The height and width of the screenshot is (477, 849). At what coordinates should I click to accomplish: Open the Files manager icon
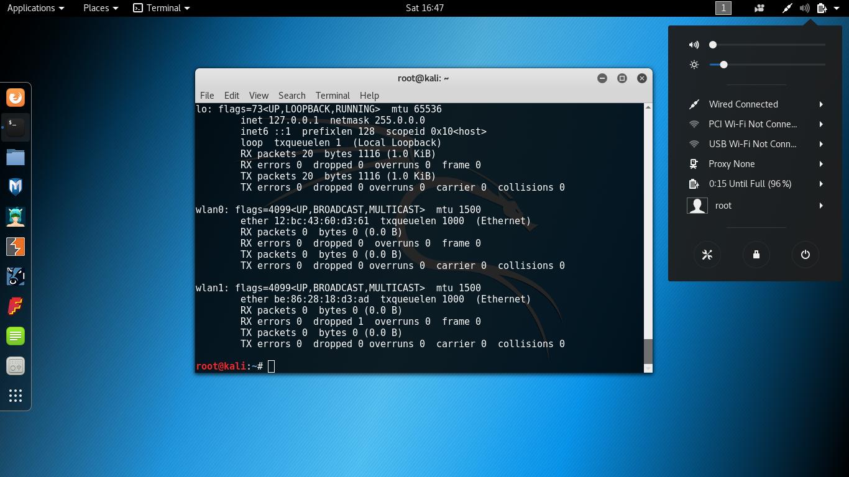(15, 157)
